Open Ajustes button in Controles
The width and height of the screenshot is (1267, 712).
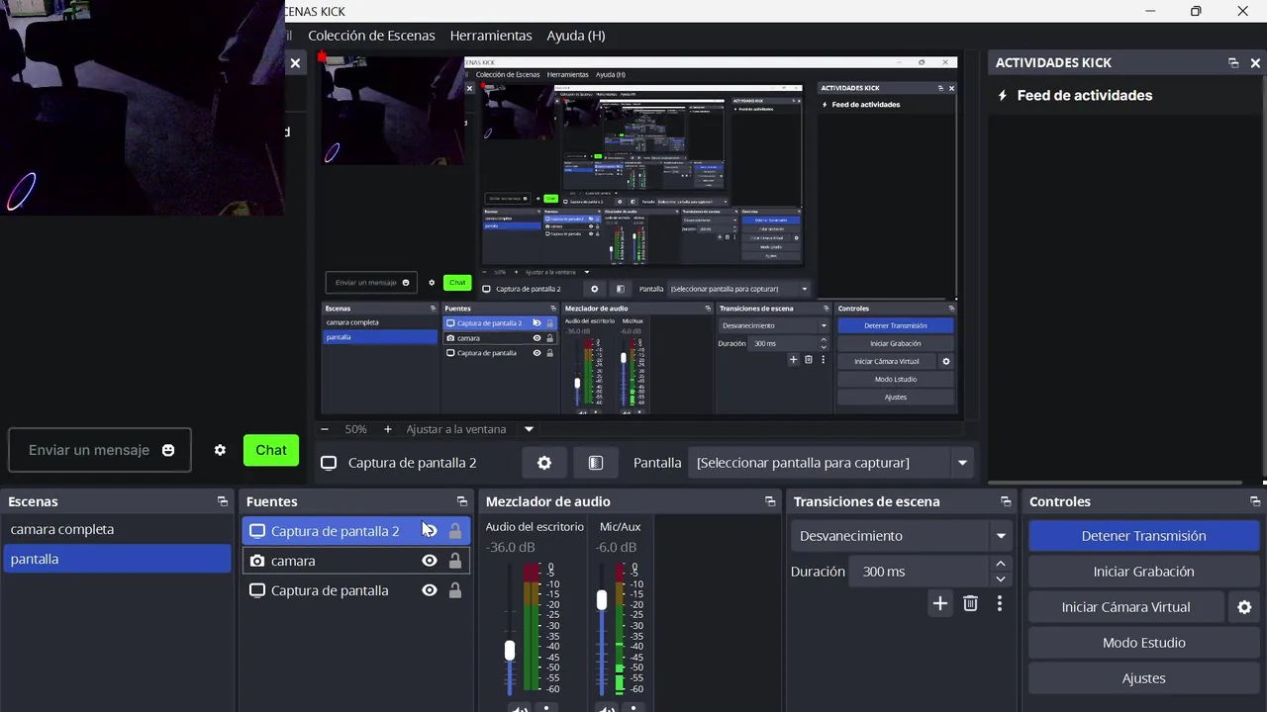pyautogui.click(x=1143, y=678)
